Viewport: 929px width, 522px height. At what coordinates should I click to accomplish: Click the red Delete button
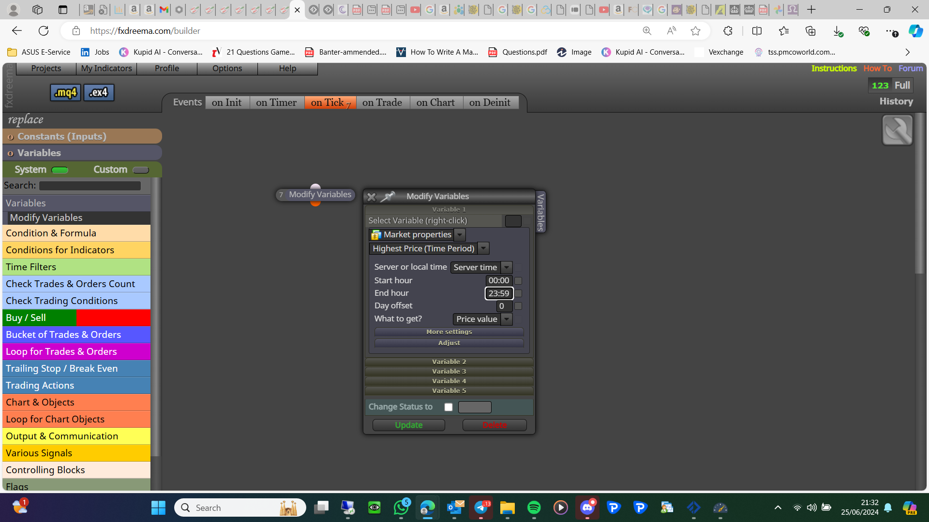494,425
